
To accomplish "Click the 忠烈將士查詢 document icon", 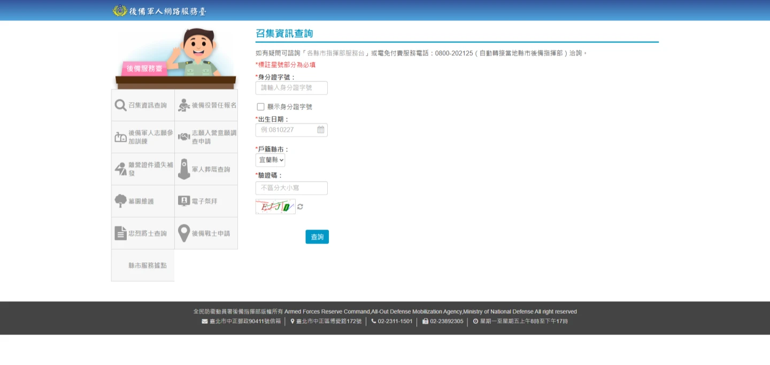I will (120, 234).
